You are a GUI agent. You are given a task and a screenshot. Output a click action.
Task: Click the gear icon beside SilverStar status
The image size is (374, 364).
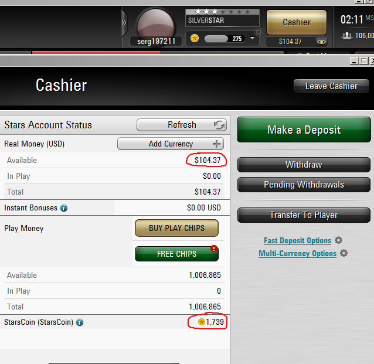(x=259, y=32)
